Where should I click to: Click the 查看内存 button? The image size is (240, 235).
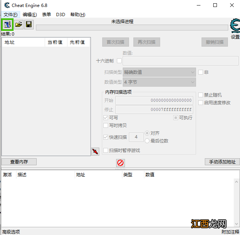tap(19, 162)
